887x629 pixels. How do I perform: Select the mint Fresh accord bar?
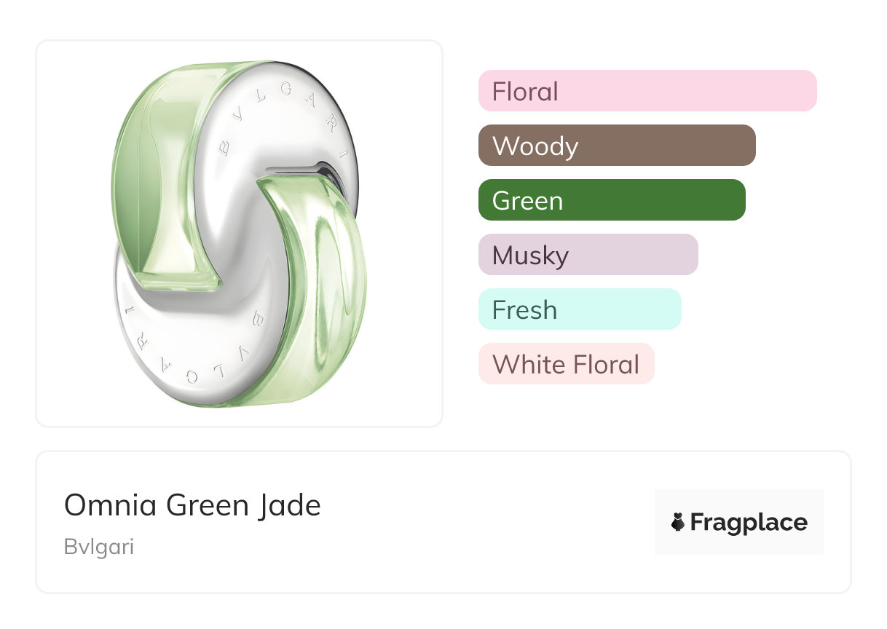(x=619, y=309)
